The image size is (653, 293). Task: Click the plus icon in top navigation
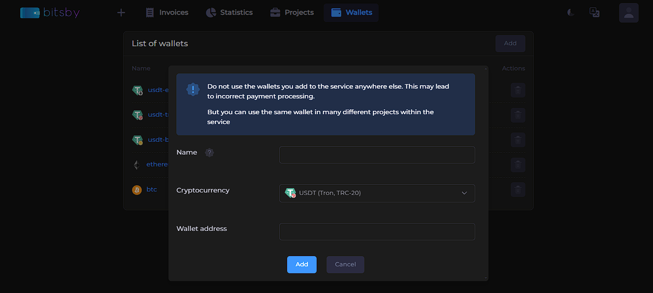coord(121,13)
